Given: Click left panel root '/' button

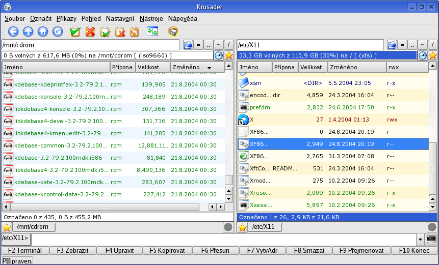Looking at the screenshot, I should pos(229,45).
